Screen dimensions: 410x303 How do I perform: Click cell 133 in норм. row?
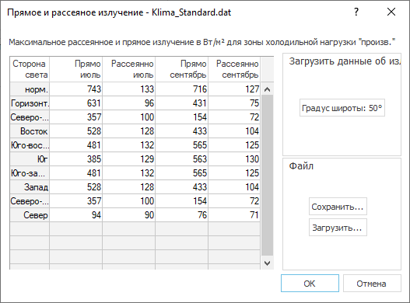tap(129, 89)
